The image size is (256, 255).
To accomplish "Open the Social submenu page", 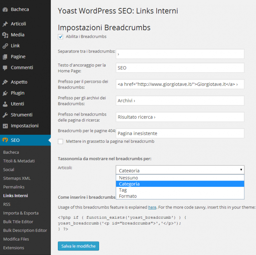I will (9, 170).
